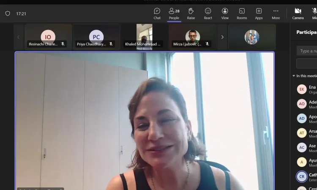Change the meeting View layout
The width and height of the screenshot is (317, 190).
(x=225, y=13)
